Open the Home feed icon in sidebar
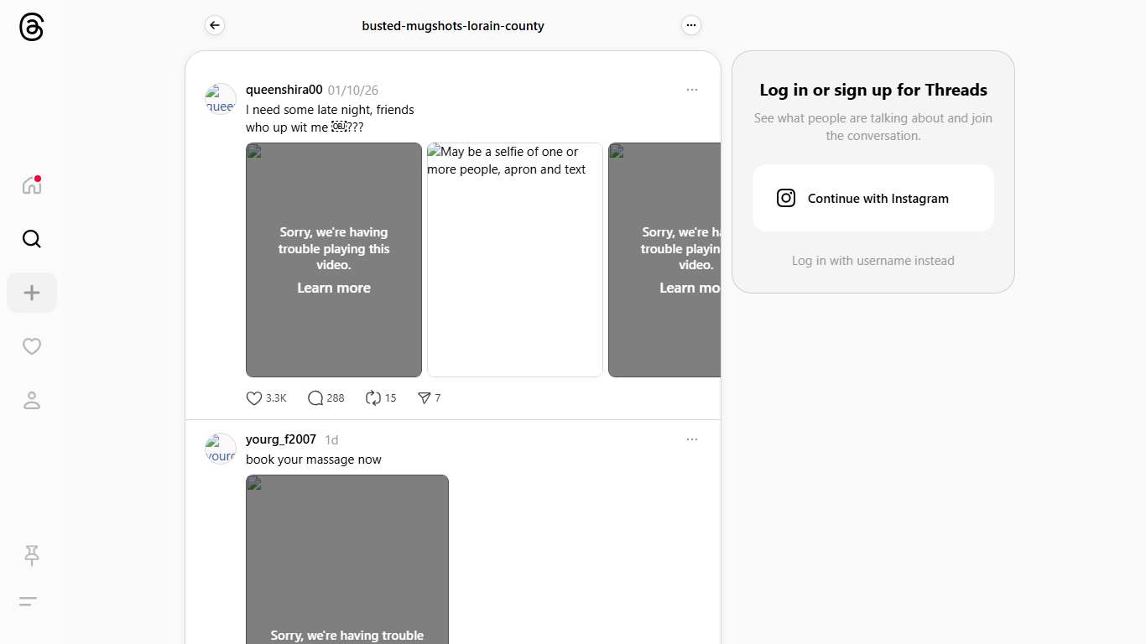The width and height of the screenshot is (1146, 644). coord(32,185)
